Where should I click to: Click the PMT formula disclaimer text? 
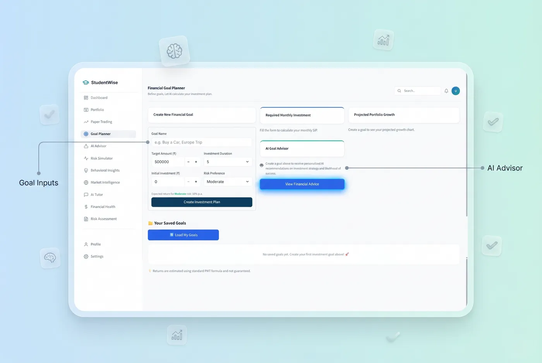201,271
